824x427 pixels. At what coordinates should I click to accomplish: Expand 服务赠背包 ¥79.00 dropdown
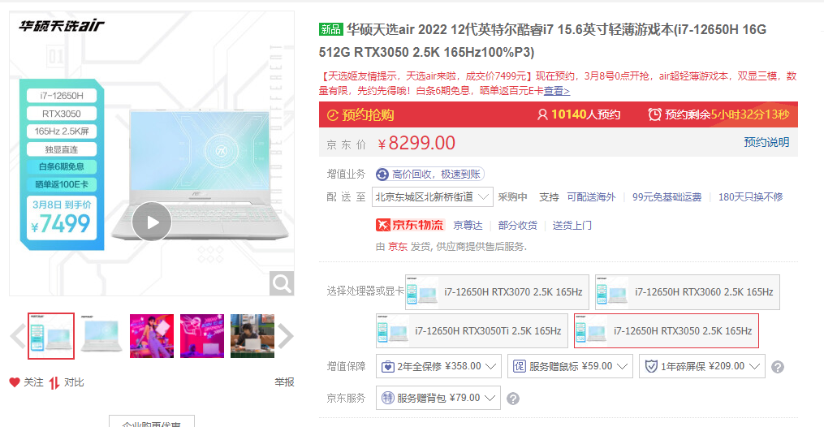[x=438, y=398]
